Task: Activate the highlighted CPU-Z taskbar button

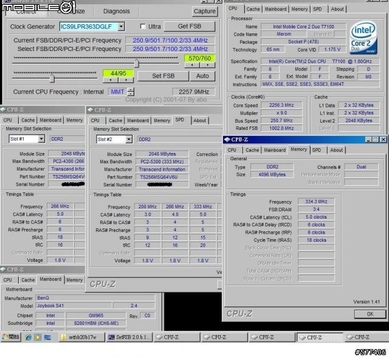Action: point(320,337)
